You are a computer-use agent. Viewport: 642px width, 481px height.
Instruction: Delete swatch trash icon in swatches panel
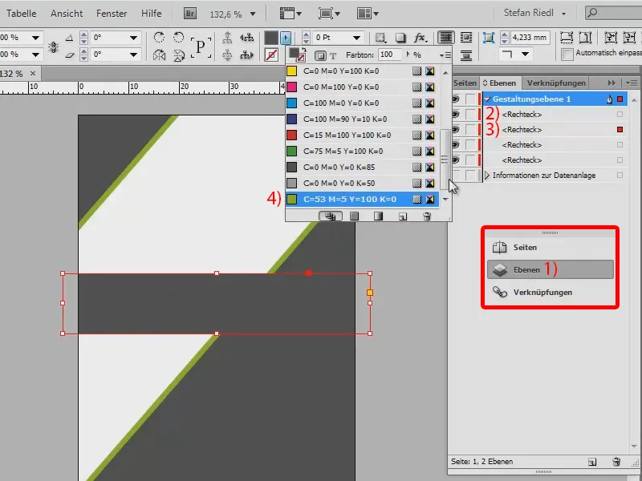pos(427,216)
